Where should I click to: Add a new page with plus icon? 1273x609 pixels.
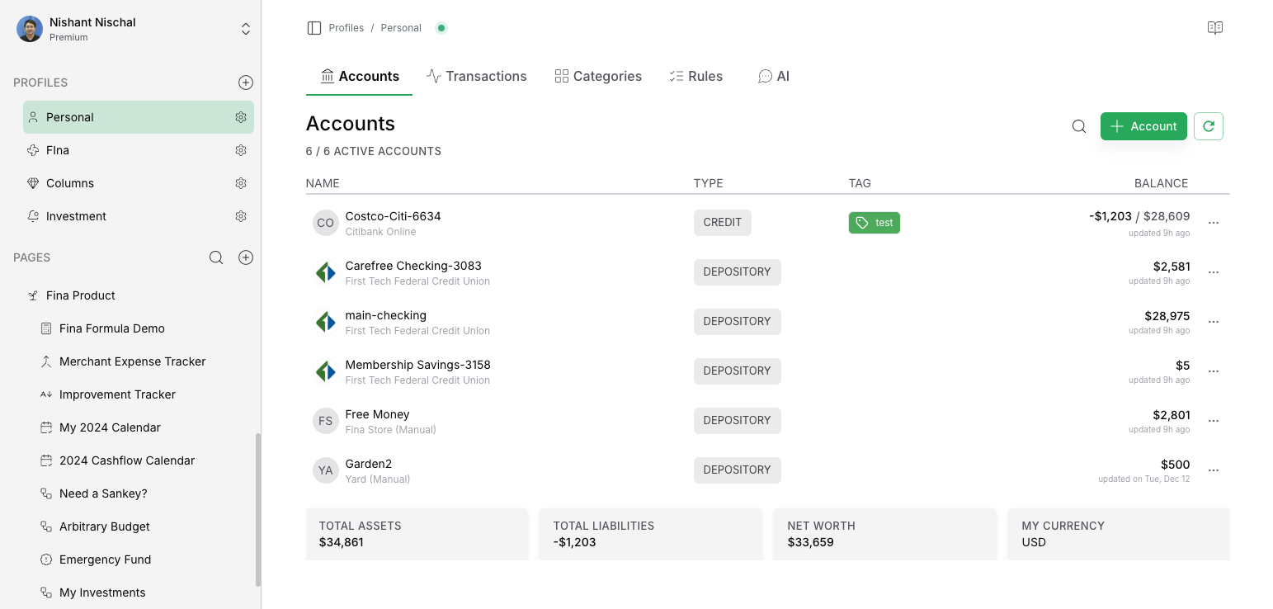point(246,257)
